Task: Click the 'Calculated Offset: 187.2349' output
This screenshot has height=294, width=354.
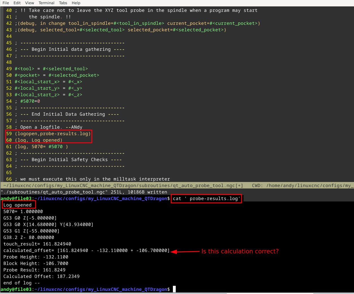Action: [41, 277]
